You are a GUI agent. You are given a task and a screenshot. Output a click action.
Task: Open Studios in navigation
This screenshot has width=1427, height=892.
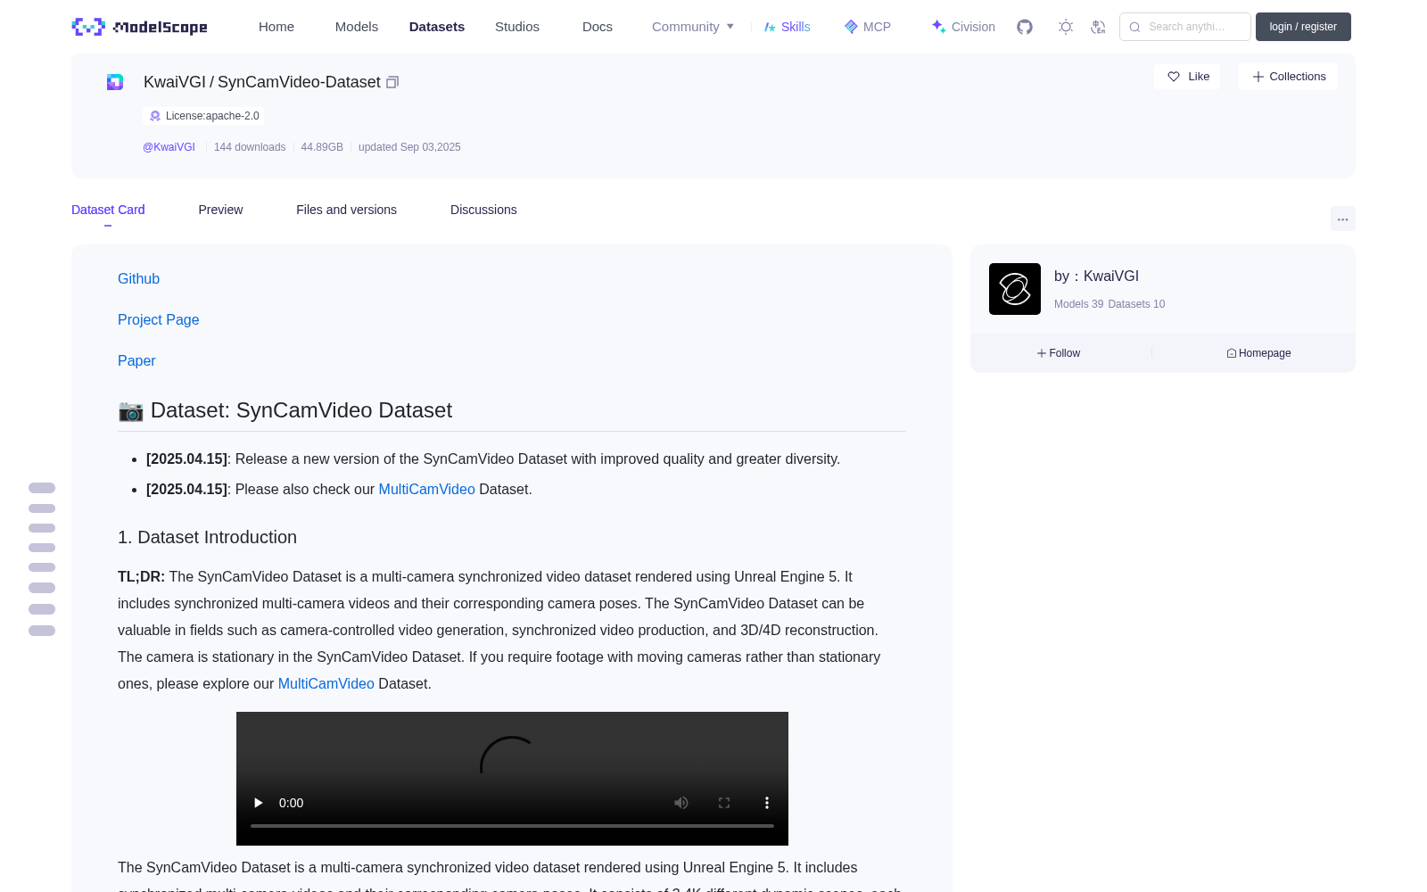pyautogui.click(x=517, y=27)
